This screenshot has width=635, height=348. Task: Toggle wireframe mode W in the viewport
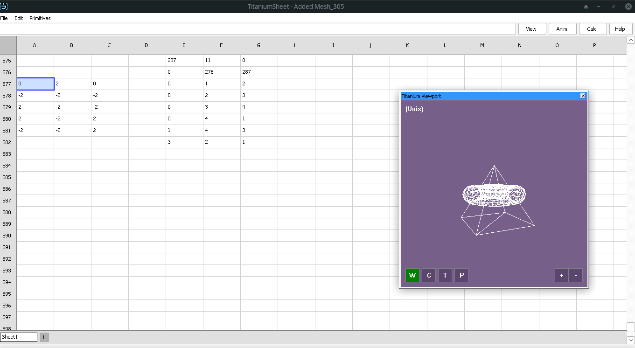(412, 275)
